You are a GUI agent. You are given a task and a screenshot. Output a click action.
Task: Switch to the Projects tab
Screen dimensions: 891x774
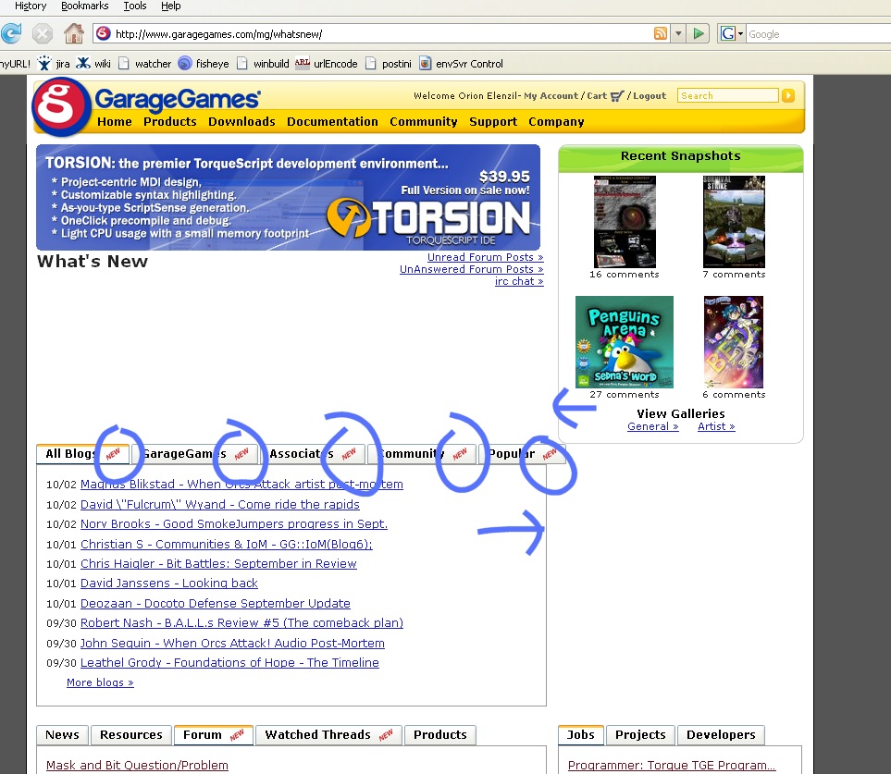point(640,735)
